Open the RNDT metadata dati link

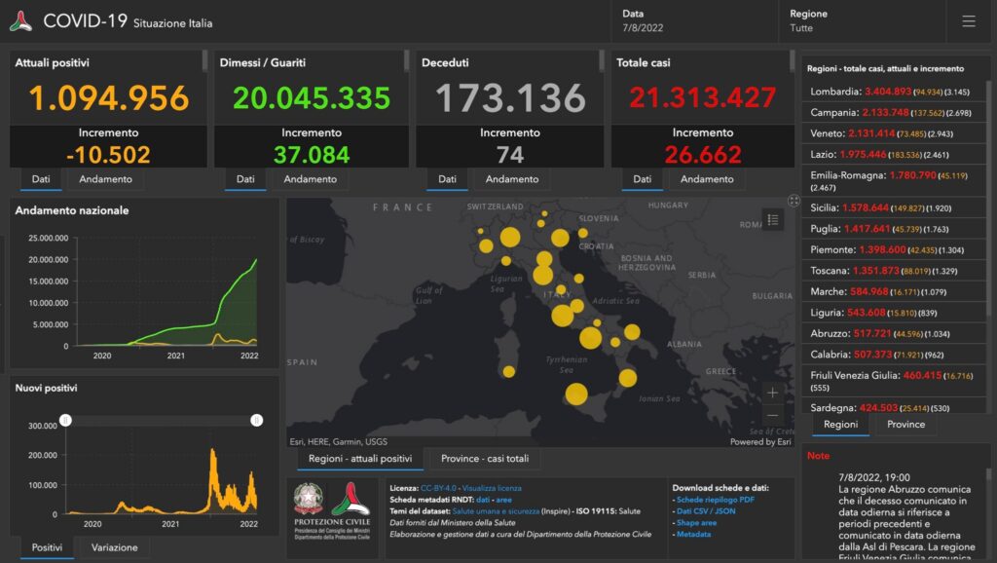click(x=483, y=500)
